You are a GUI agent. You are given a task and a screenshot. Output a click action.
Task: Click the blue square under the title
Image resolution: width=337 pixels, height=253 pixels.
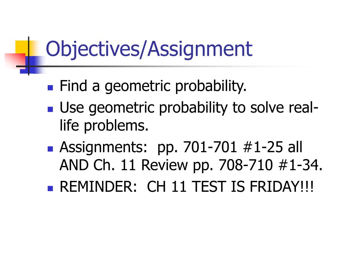pyautogui.click(x=32, y=65)
